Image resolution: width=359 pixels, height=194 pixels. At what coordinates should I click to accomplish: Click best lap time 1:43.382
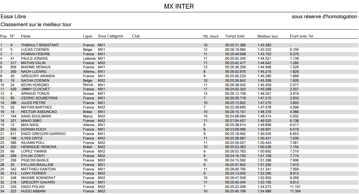[x=264, y=45]
